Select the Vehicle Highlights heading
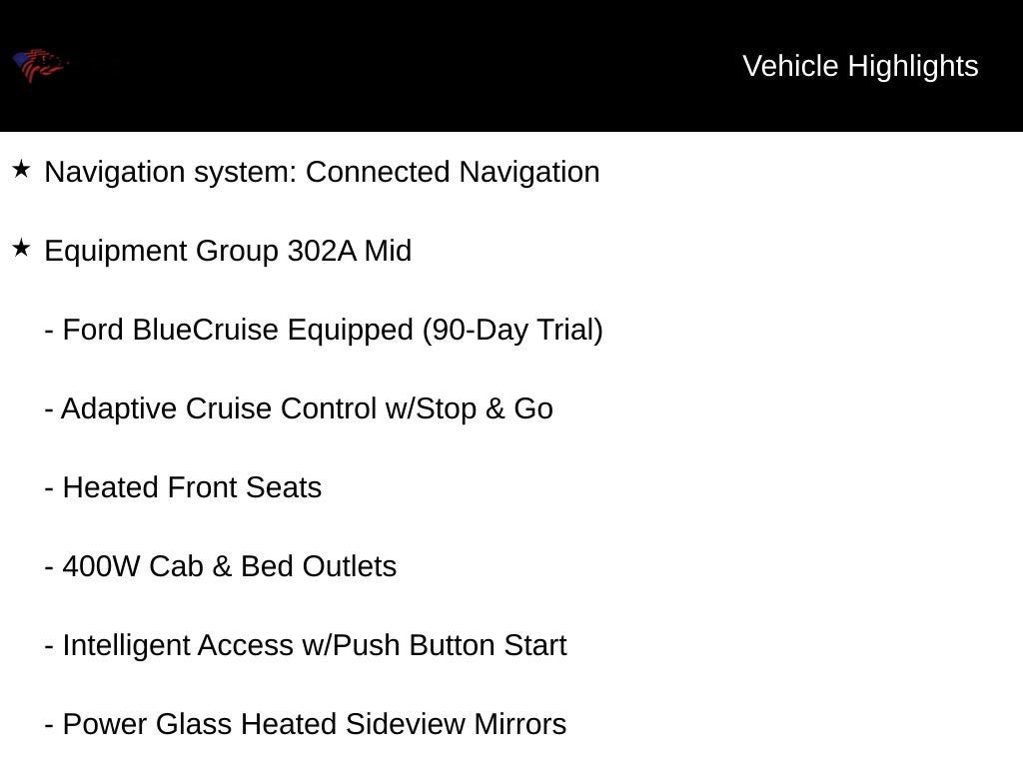 (860, 67)
